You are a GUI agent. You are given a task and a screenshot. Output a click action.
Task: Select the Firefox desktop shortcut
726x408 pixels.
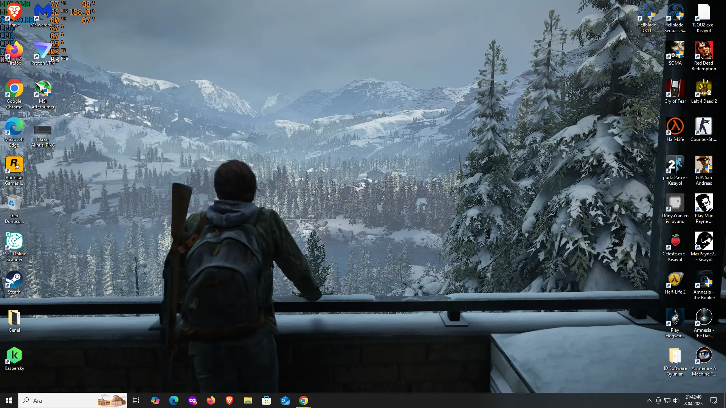(14, 53)
